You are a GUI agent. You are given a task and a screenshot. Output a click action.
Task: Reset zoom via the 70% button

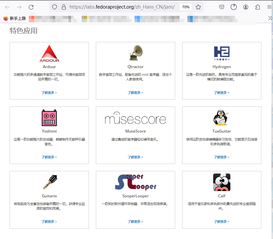pos(185,7)
